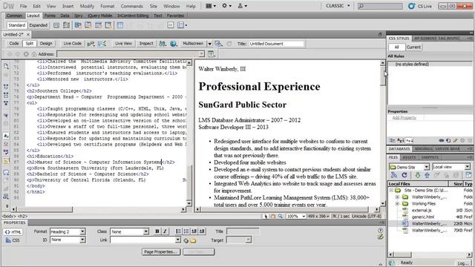Image resolution: width=475 pixels, height=267 pixels.
Task: Toggle italic formatting in Properties
Action: (x=165, y=231)
